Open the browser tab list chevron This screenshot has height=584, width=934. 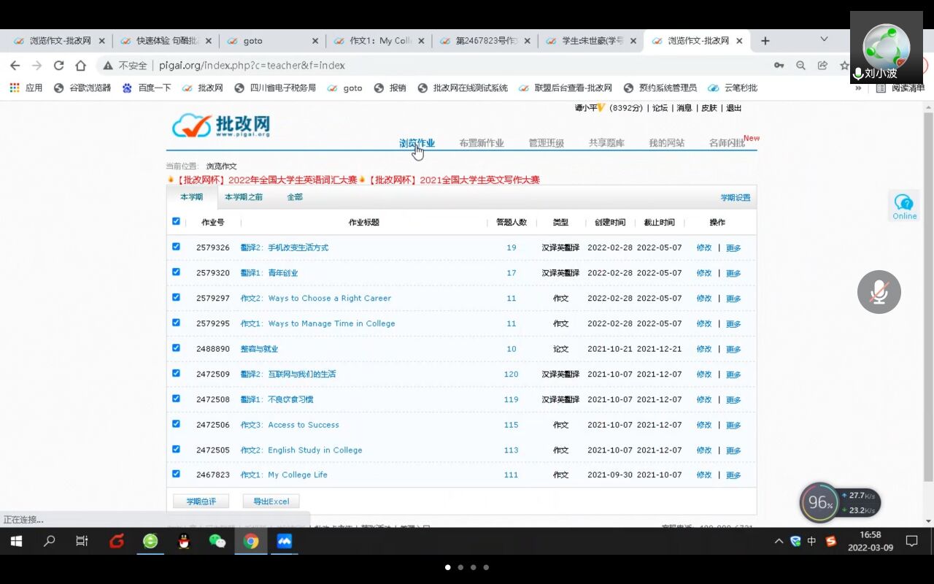[x=824, y=39]
